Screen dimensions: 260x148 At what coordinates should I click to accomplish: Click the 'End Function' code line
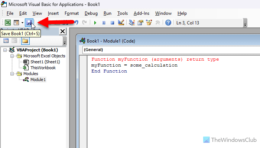point(109,71)
